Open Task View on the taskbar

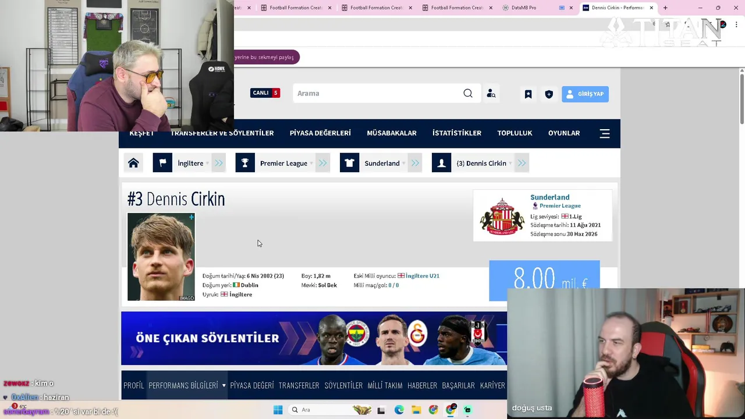point(381,410)
